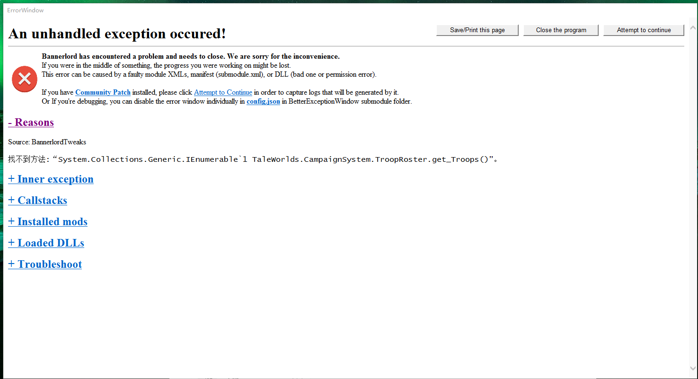698x379 pixels.
Task: Open the Community Patch link
Action: [x=103, y=92]
